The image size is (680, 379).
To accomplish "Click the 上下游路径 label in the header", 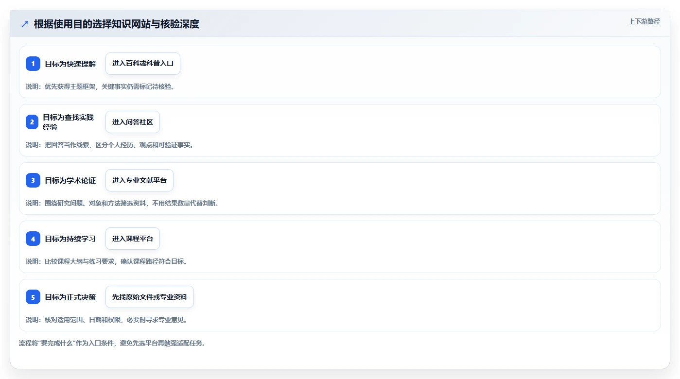I will 644,21.
